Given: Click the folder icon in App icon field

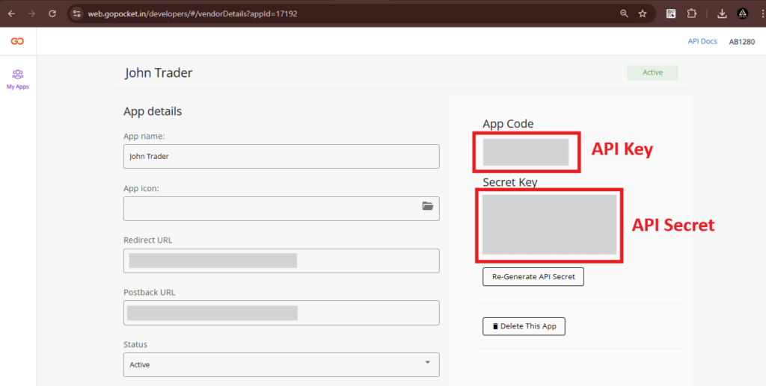Looking at the screenshot, I should pos(427,207).
